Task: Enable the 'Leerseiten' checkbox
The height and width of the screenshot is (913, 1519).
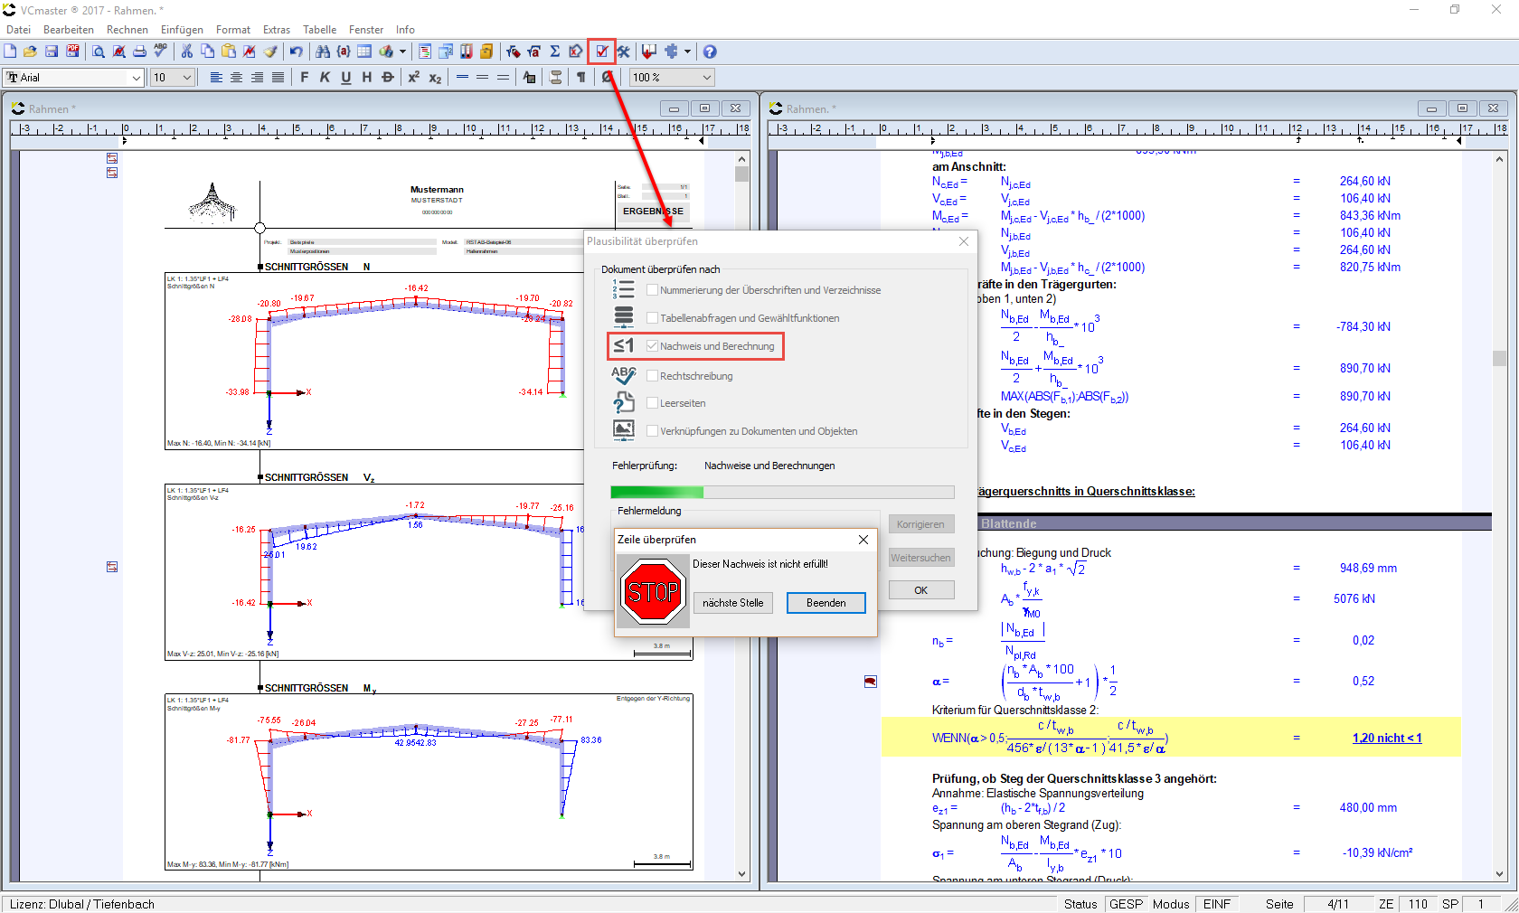Action: (652, 403)
